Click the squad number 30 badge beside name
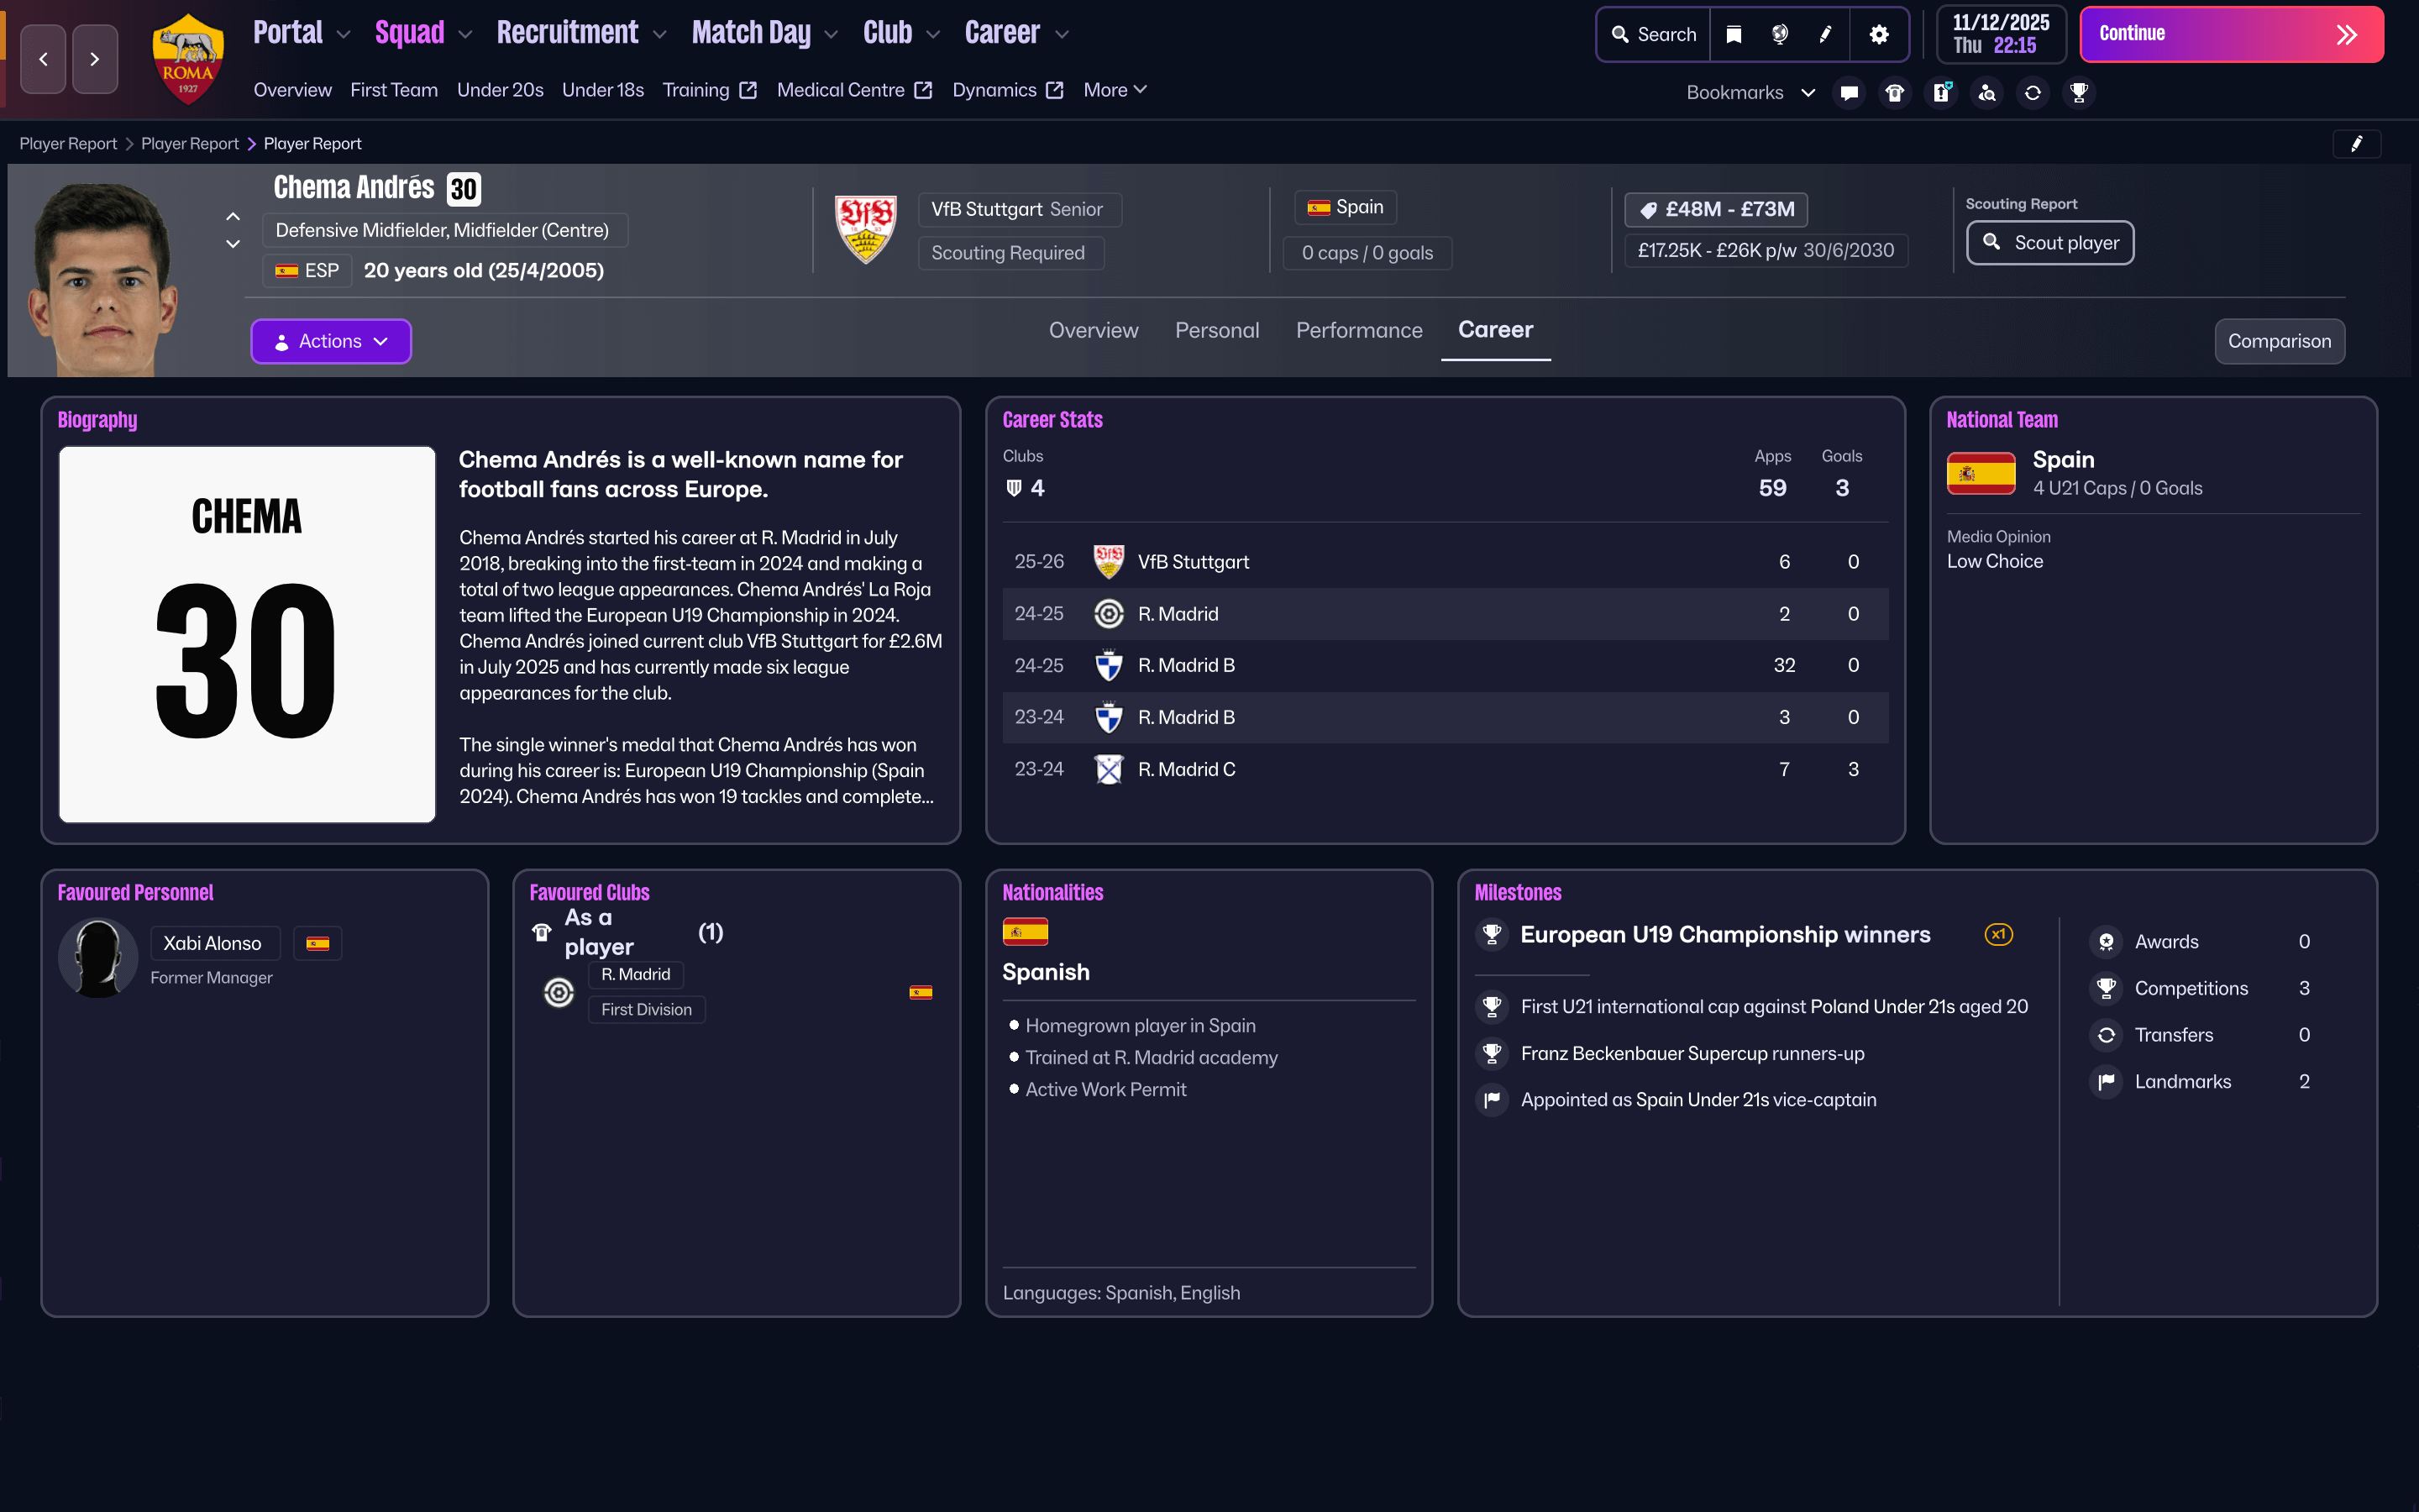The width and height of the screenshot is (2419, 1512). [464, 189]
